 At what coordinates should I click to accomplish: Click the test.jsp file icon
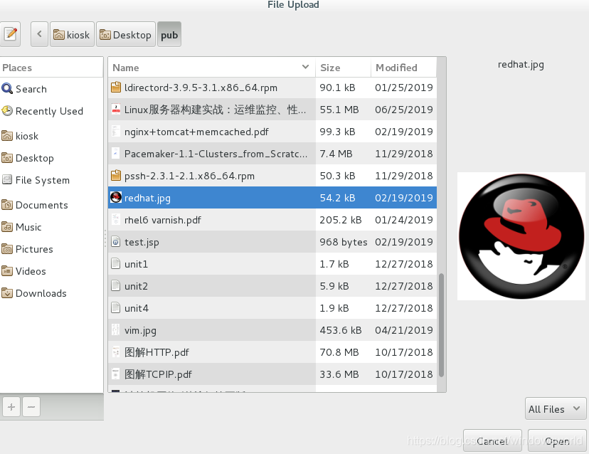[116, 242]
